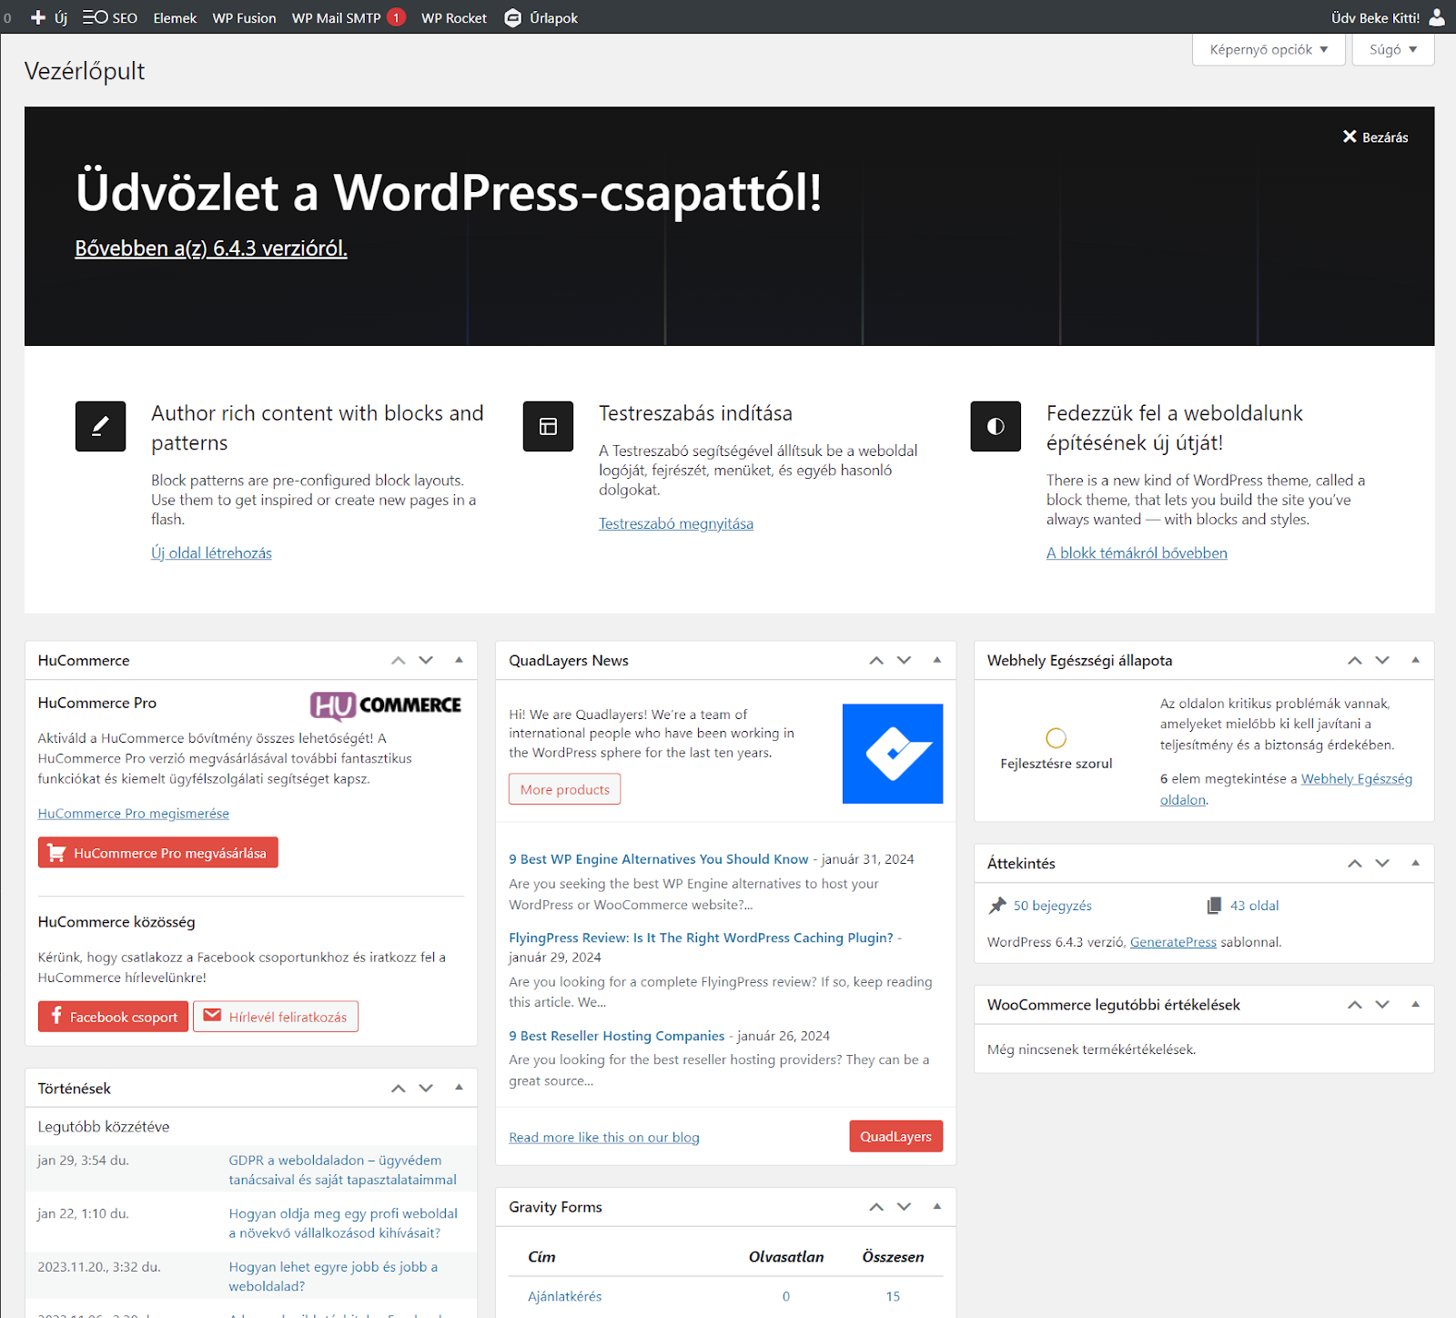The height and width of the screenshot is (1318, 1456).
Task: Open the WP Fusion admin bar menu
Action: pyautogui.click(x=244, y=17)
